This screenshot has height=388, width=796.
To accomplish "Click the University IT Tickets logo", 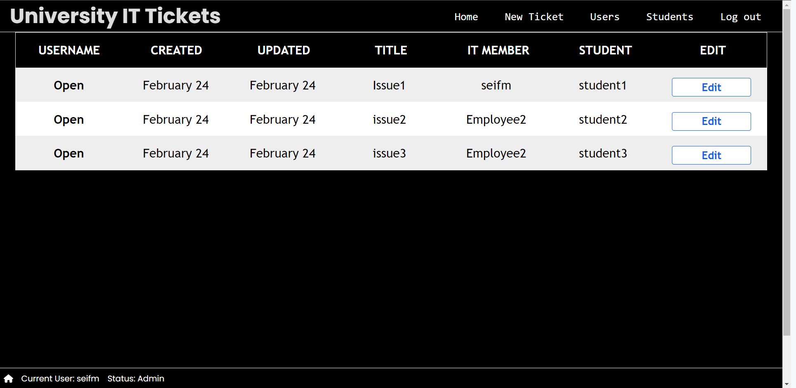I will point(115,16).
